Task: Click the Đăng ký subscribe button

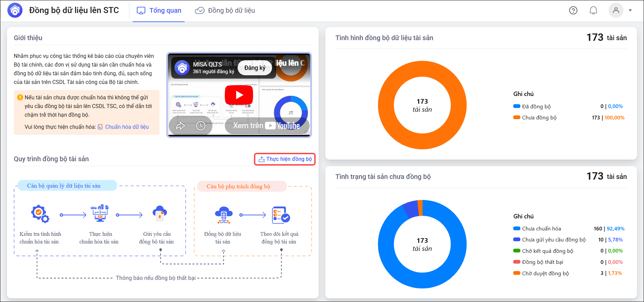Action: click(x=255, y=68)
